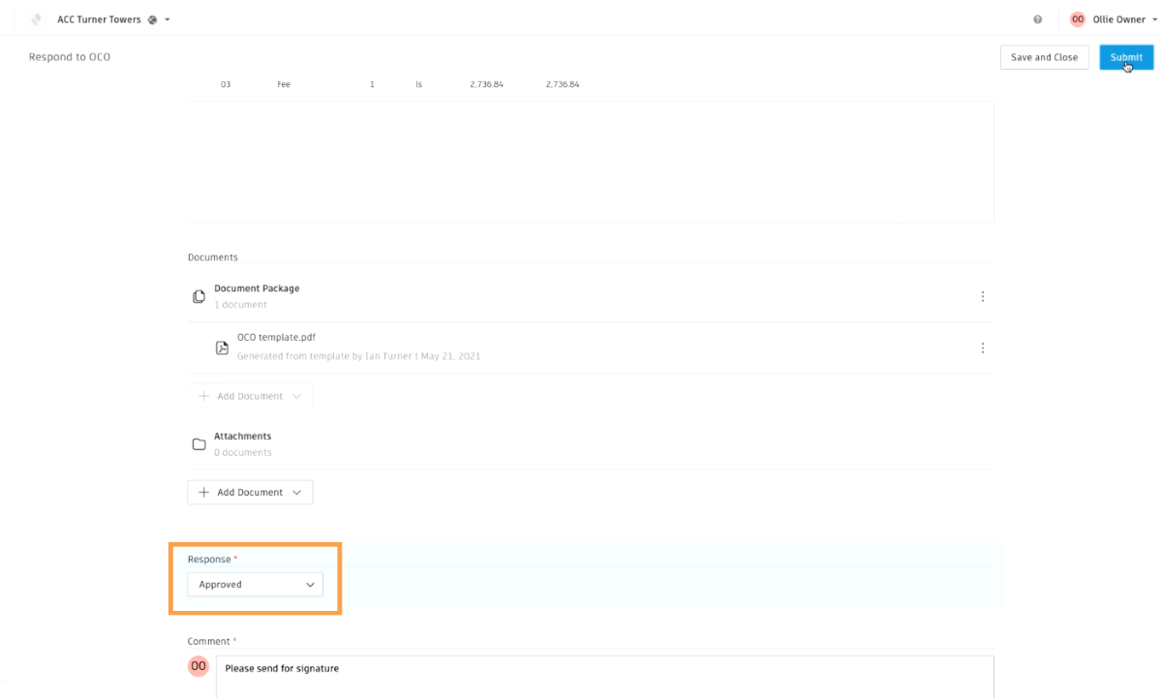The image size is (1162, 698).
Task: Click into the Comment text field
Action: pos(604,677)
